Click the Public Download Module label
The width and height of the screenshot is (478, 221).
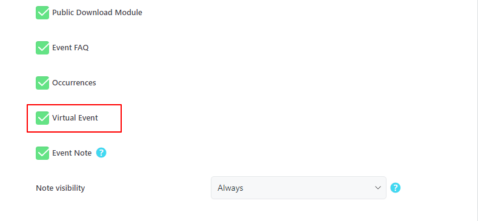click(x=98, y=13)
